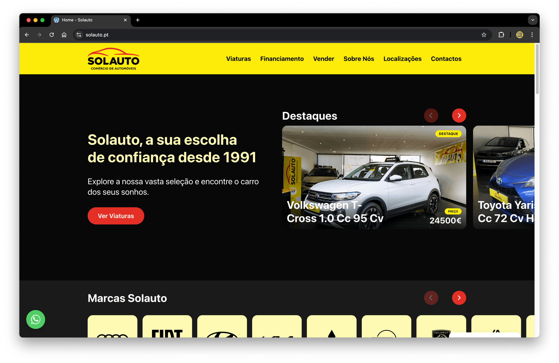
Task: Click the browser back arrow
Action: coord(27,35)
